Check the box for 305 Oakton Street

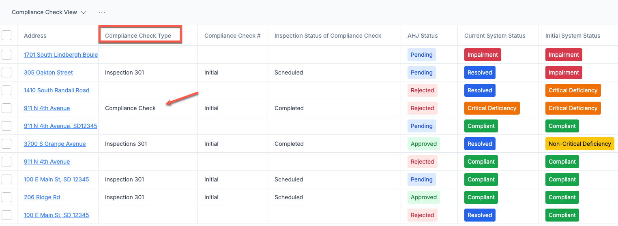(6, 72)
